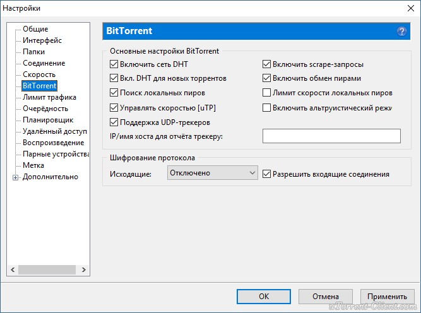Click the Отмена button

[326, 297]
